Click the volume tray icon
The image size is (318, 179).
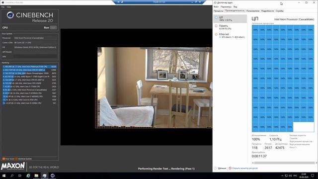click(x=290, y=176)
